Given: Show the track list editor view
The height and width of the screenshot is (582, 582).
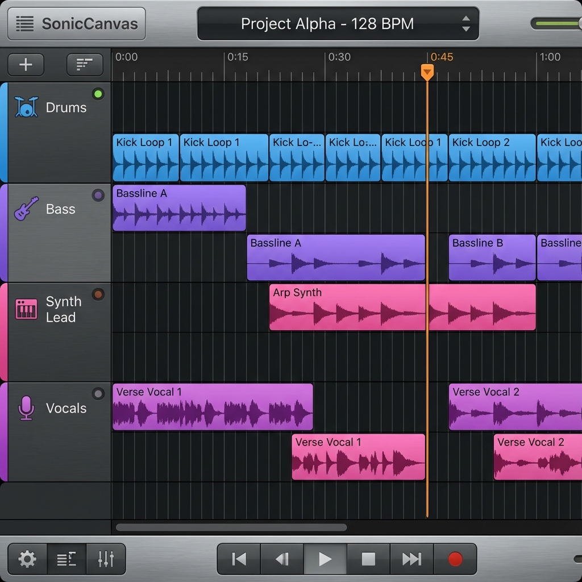Looking at the screenshot, I should [x=66, y=559].
